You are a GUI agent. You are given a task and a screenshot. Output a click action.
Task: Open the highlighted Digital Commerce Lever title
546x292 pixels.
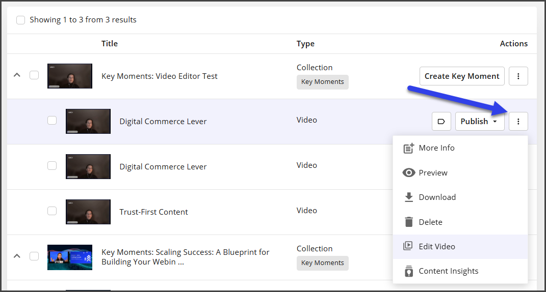(163, 121)
